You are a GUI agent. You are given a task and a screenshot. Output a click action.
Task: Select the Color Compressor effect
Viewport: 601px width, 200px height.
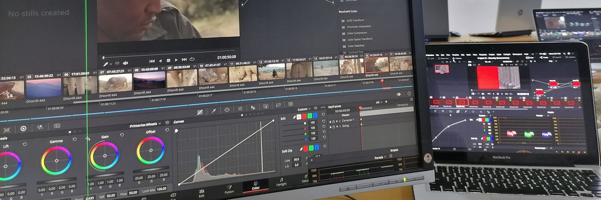357,33
